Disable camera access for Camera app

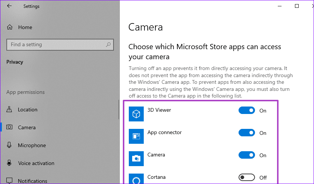(246, 155)
